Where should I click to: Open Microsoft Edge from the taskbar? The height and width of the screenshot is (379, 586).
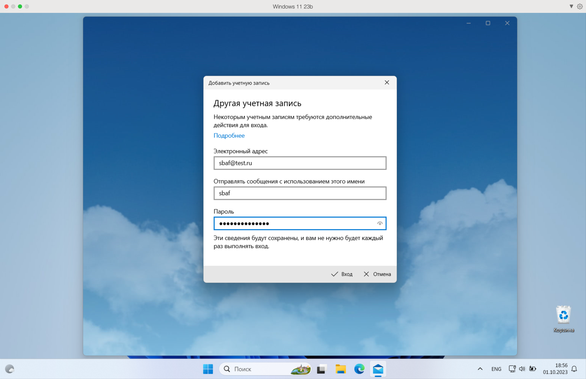tap(359, 369)
